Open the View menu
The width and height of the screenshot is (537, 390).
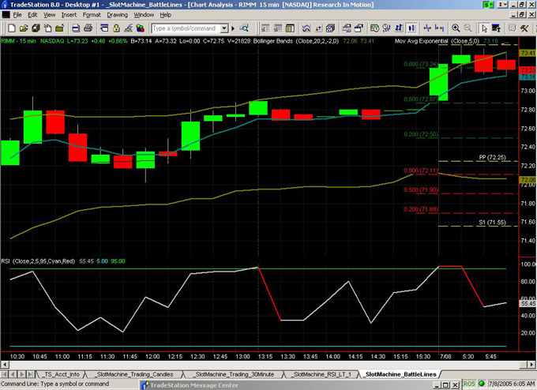(x=49, y=15)
